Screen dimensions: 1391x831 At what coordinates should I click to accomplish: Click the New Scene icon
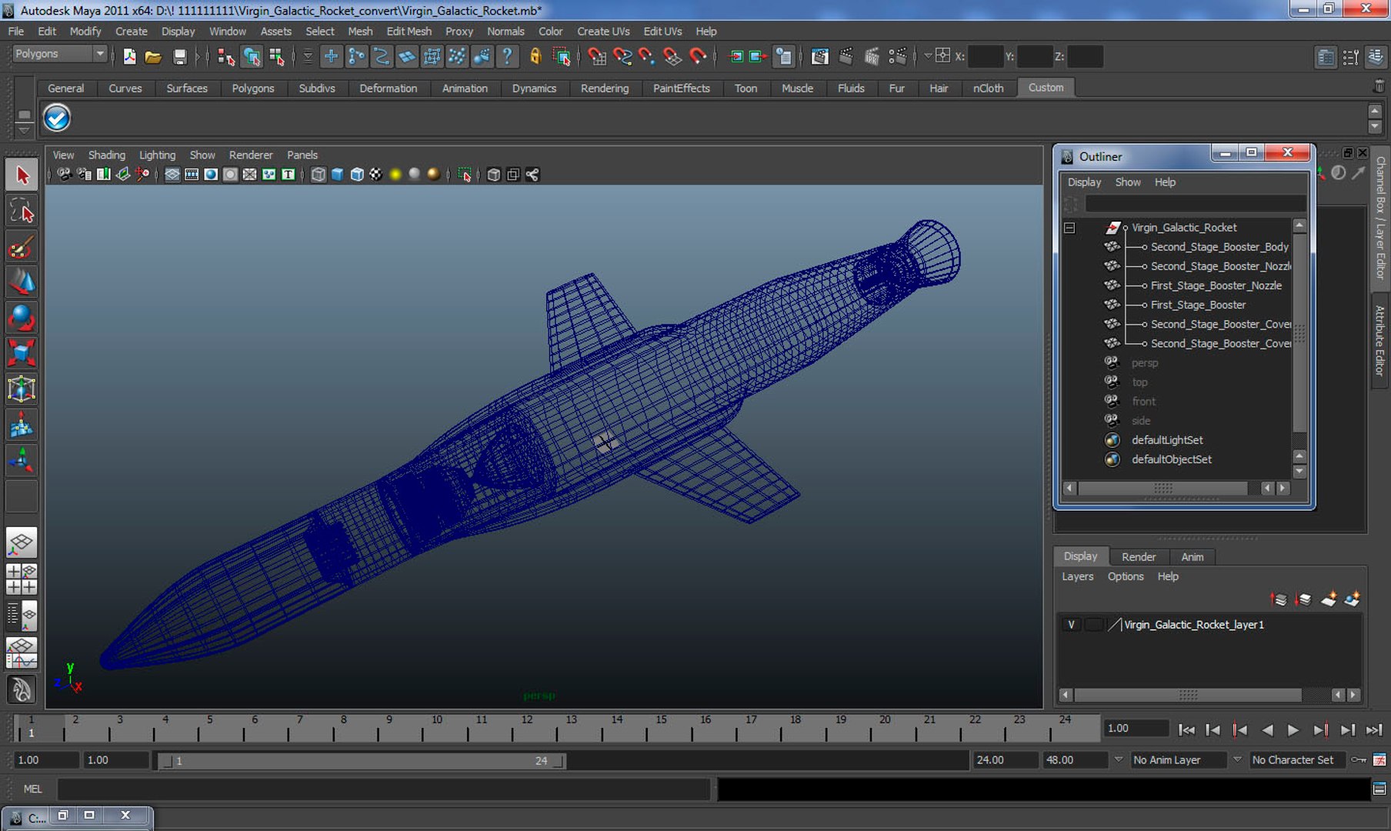(129, 56)
